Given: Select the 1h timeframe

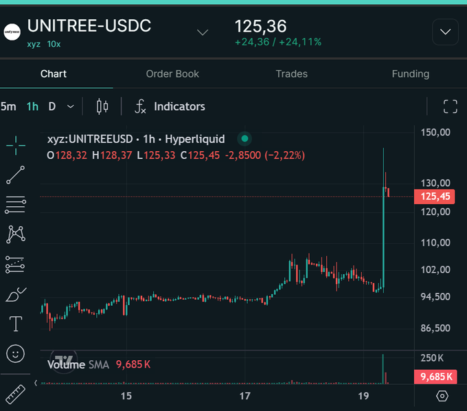Looking at the screenshot, I should click(32, 107).
